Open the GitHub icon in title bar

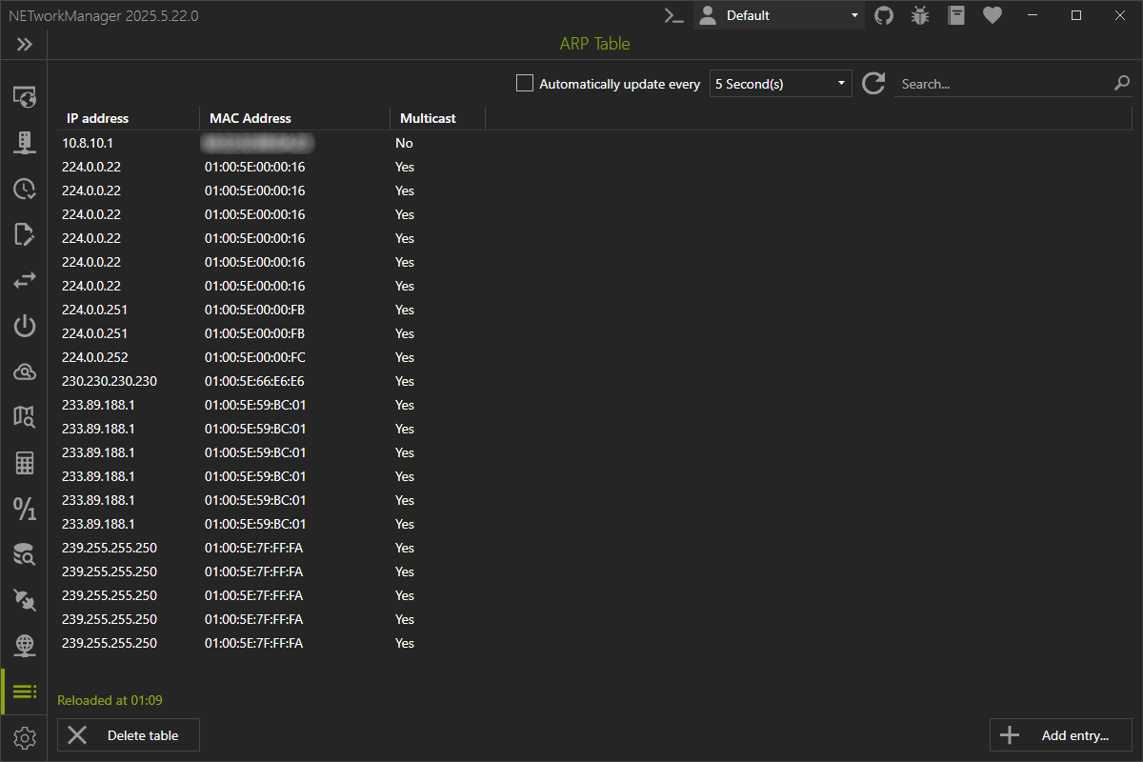(x=884, y=15)
